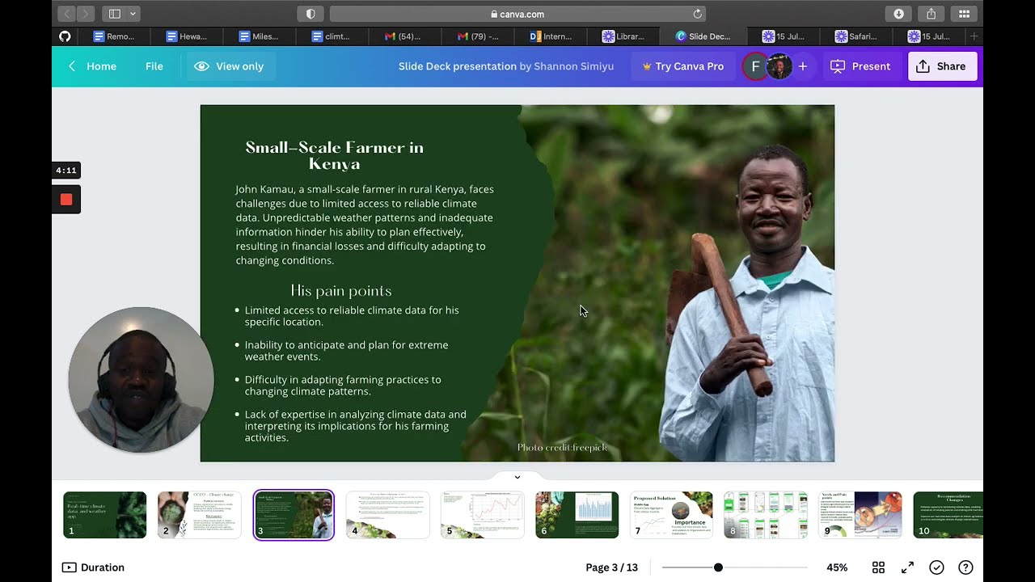Start the Present mode
1035x582 pixels.
[x=860, y=66]
